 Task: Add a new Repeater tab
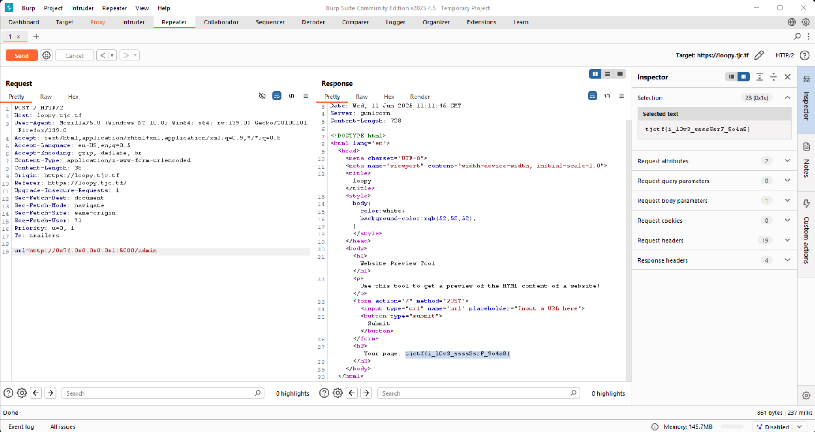point(36,37)
